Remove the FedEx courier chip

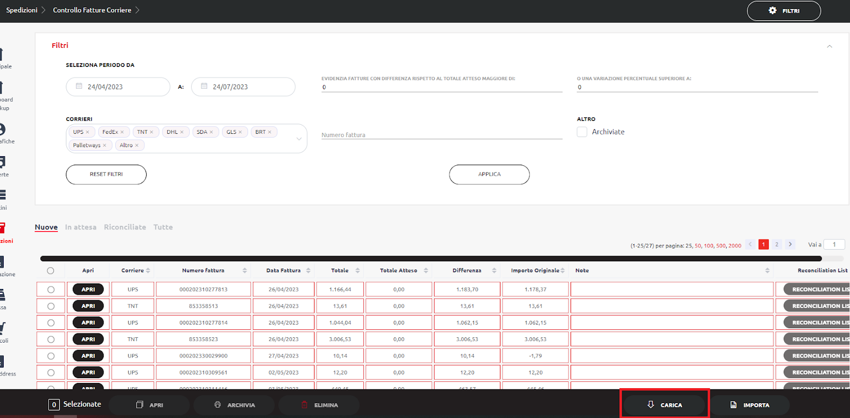tap(122, 132)
